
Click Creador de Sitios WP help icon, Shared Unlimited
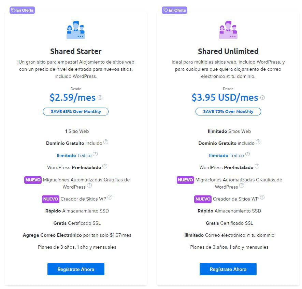click(262, 198)
